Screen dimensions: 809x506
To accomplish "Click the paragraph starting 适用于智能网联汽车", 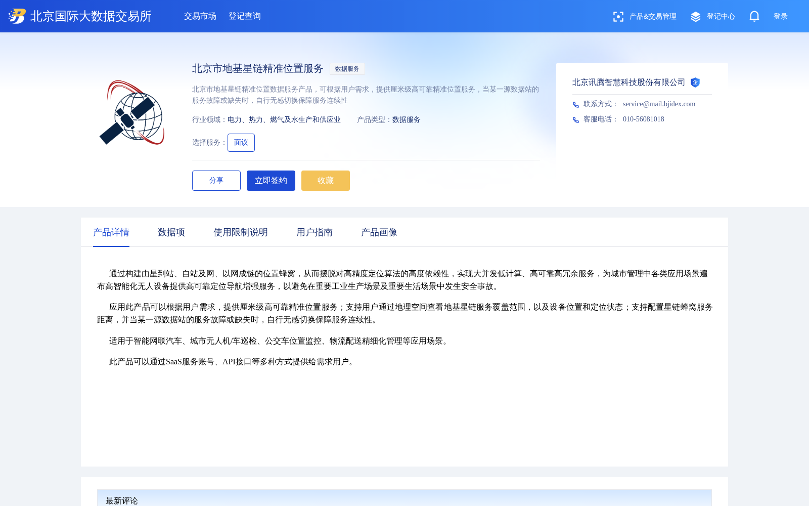I will (x=280, y=341).
